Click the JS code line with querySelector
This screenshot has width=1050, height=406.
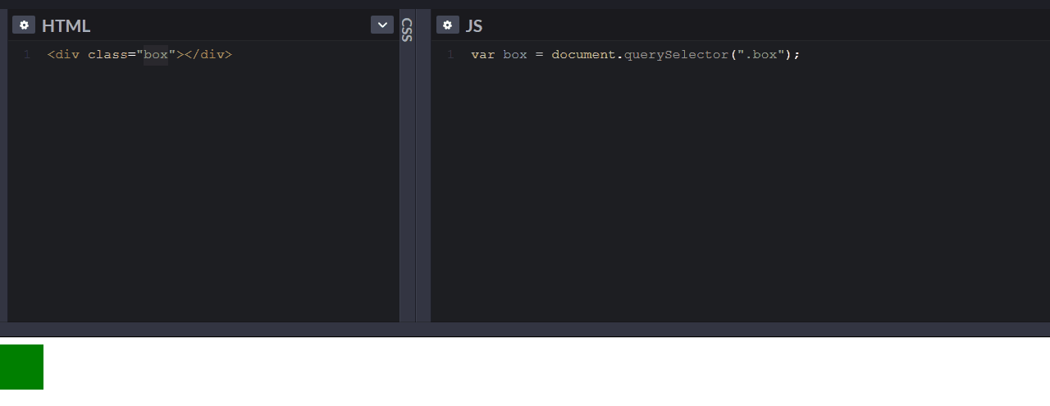[x=635, y=55]
